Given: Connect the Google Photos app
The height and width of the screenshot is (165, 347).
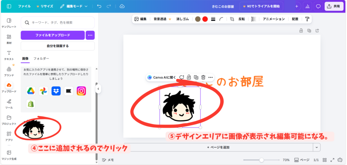Looking at the screenshot, I should tap(43, 91).
